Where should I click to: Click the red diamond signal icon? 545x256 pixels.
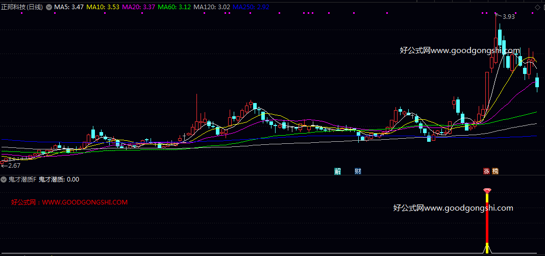(487, 191)
